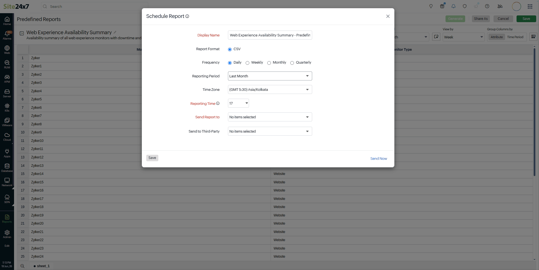Open the gift box what's new icon
This screenshot has height=270, width=539.
coord(442,6)
